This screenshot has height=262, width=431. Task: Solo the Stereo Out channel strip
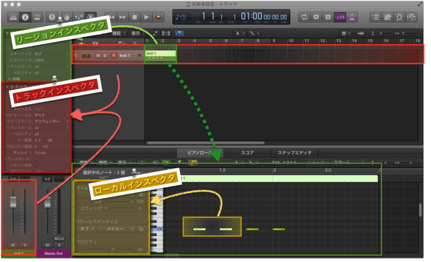coord(59,245)
